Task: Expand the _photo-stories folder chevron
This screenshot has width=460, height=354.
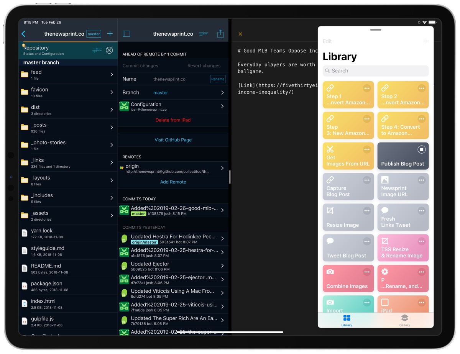Action: 112,145
